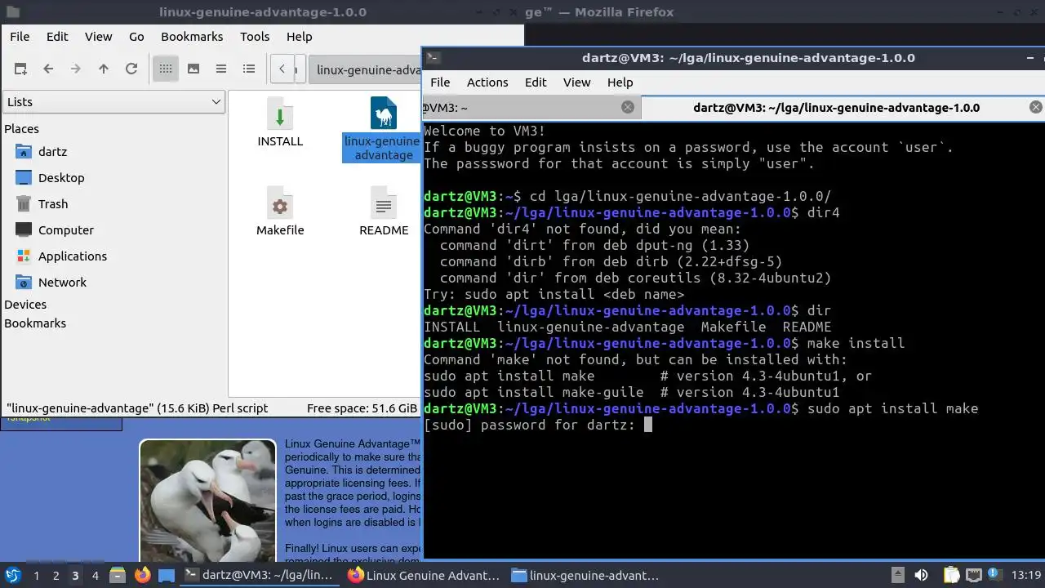Switch to thumbnail view mode

[x=193, y=69]
